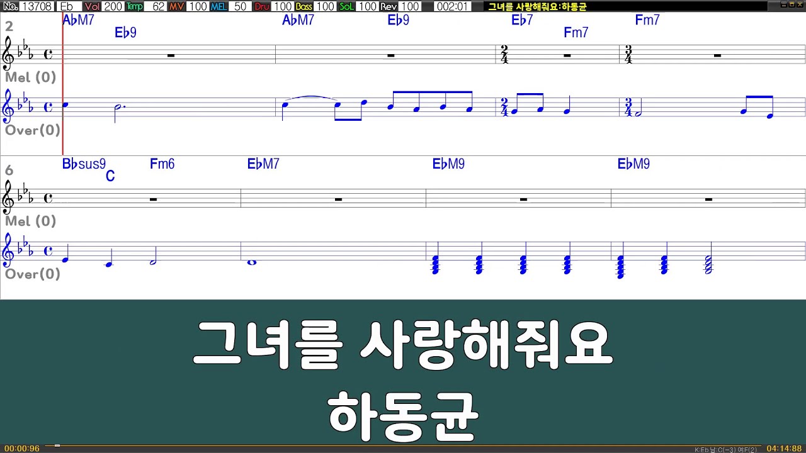Viewport: 806px width, 453px height.
Task: Click the Over(0) label on second system
Action: [33, 274]
